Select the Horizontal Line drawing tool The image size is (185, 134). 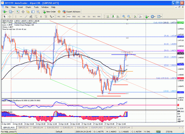tap(21, 17)
